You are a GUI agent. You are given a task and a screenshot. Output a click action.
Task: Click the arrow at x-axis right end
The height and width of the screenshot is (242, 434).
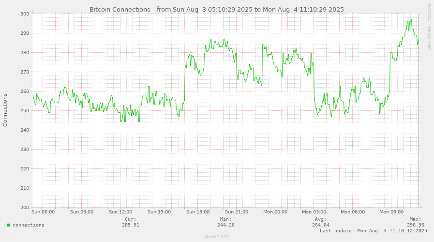(420, 207)
